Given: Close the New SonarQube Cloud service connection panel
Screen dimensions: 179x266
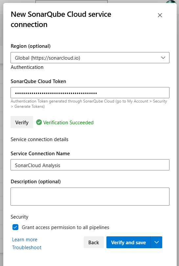Looking at the screenshot, I should pos(160,15).
